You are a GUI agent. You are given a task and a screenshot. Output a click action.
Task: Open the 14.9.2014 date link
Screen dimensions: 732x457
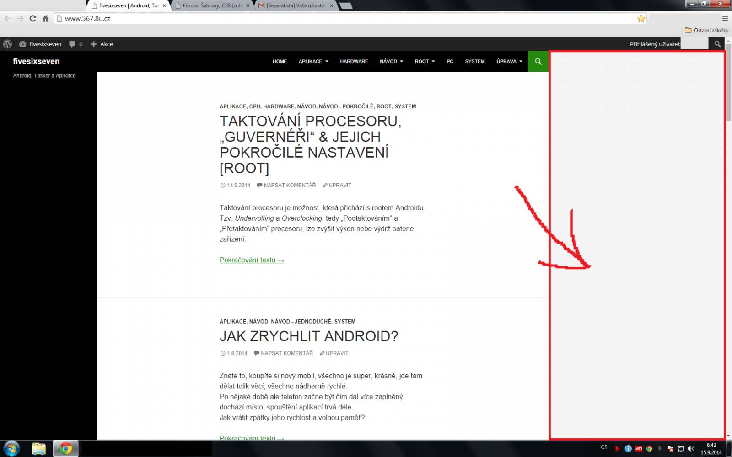click(235, 185)
